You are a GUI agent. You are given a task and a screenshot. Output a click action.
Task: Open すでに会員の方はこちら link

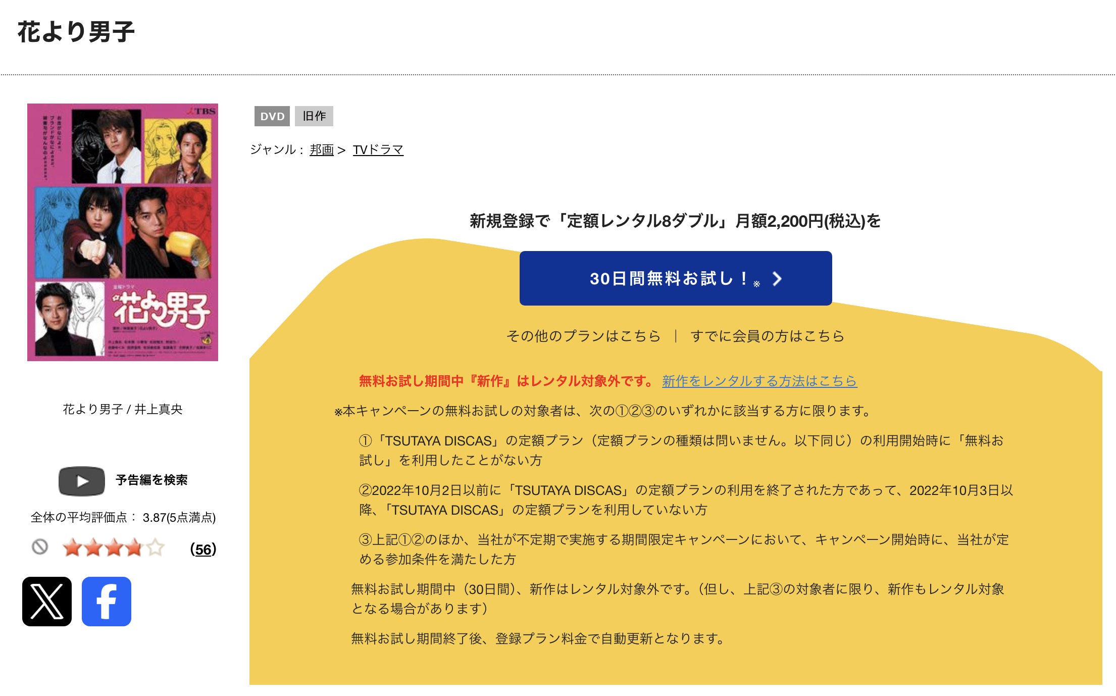pyautogui.click(x=767, y=336)
